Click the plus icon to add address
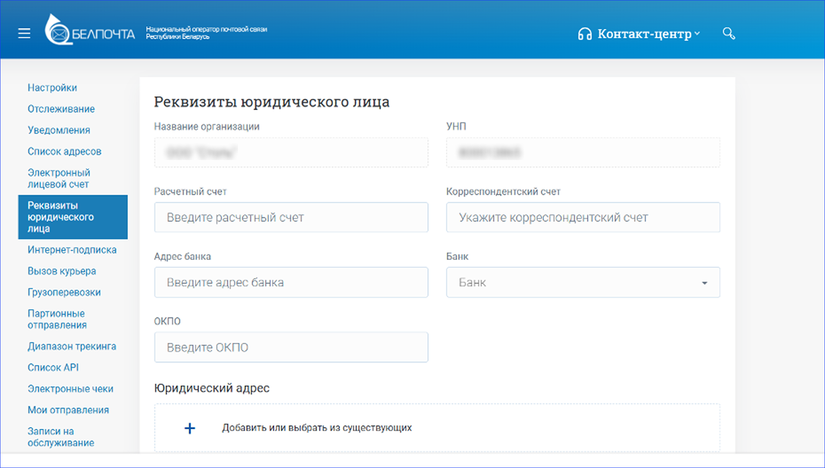Image resolution: width=825 pixels, height=468 pixels. tap(189, 428)
